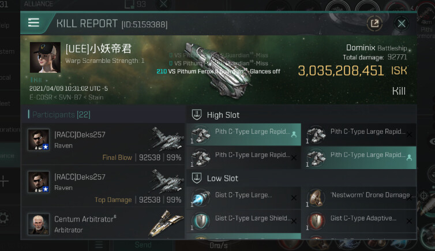Image resolution: width=435 pixels, height=251 pixels.
Task: Open the High Slot shield icon
Action: point(197,115)
